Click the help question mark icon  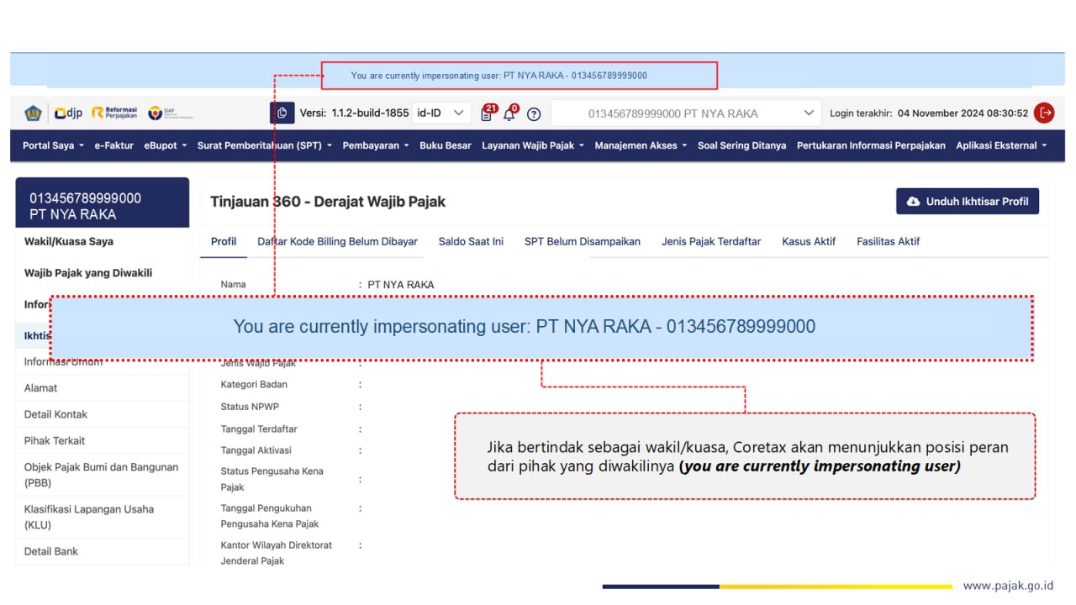pos(534,114)
